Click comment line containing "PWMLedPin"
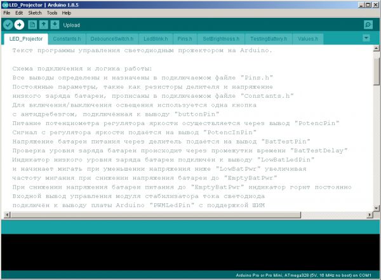The image size is (381, 280). (138, 205)
